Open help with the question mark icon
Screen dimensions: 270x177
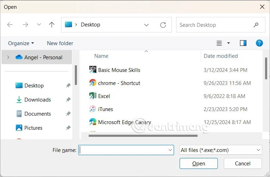click(259, 43)
